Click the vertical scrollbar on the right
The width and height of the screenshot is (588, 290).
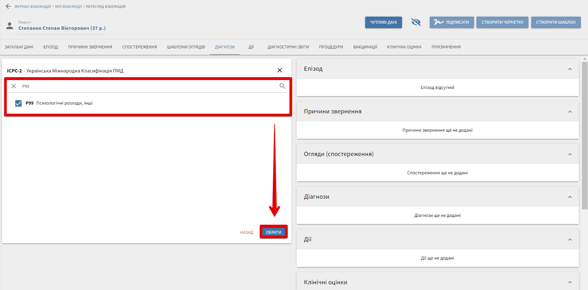585,135
